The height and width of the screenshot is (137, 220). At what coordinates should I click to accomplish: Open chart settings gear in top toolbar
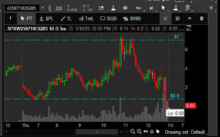125,8
